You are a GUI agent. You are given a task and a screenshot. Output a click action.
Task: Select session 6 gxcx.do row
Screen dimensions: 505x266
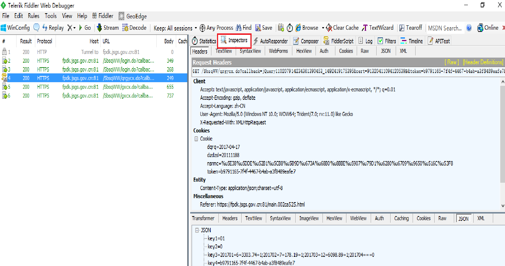94,96
